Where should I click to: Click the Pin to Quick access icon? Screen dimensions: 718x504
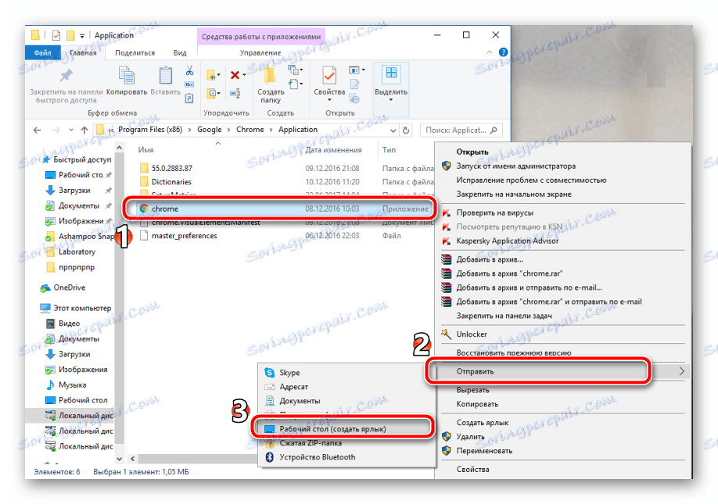point(66,75)
